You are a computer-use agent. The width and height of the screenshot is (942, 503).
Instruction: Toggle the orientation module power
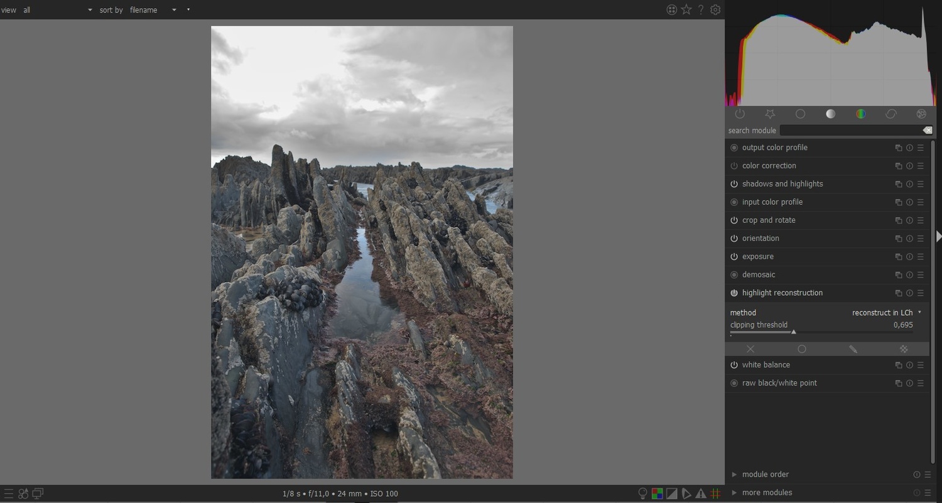pos(734,239)
